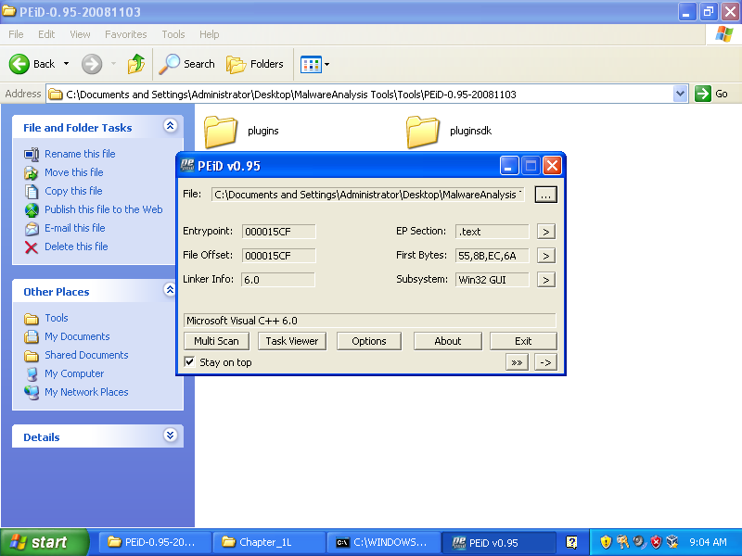742x556 pixels.
Task: Open the pluginsdk folder
Action: (424, 131)
